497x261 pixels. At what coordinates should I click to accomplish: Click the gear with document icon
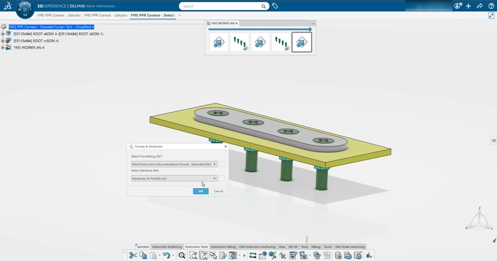(x=317, y=255)
